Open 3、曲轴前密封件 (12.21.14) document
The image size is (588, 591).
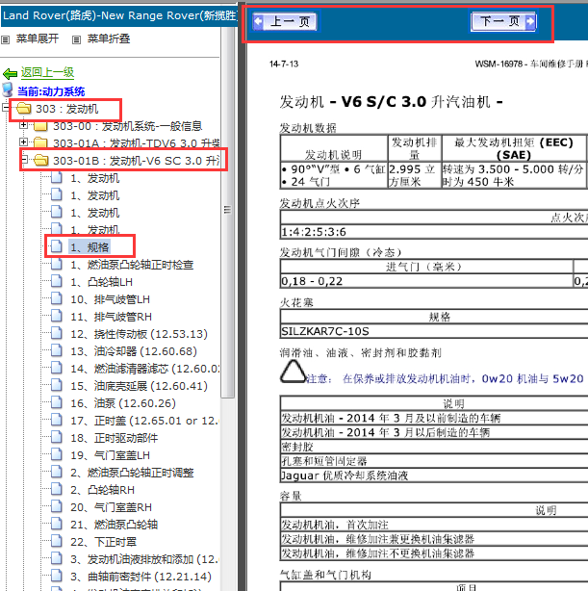(x=141, y=578)
